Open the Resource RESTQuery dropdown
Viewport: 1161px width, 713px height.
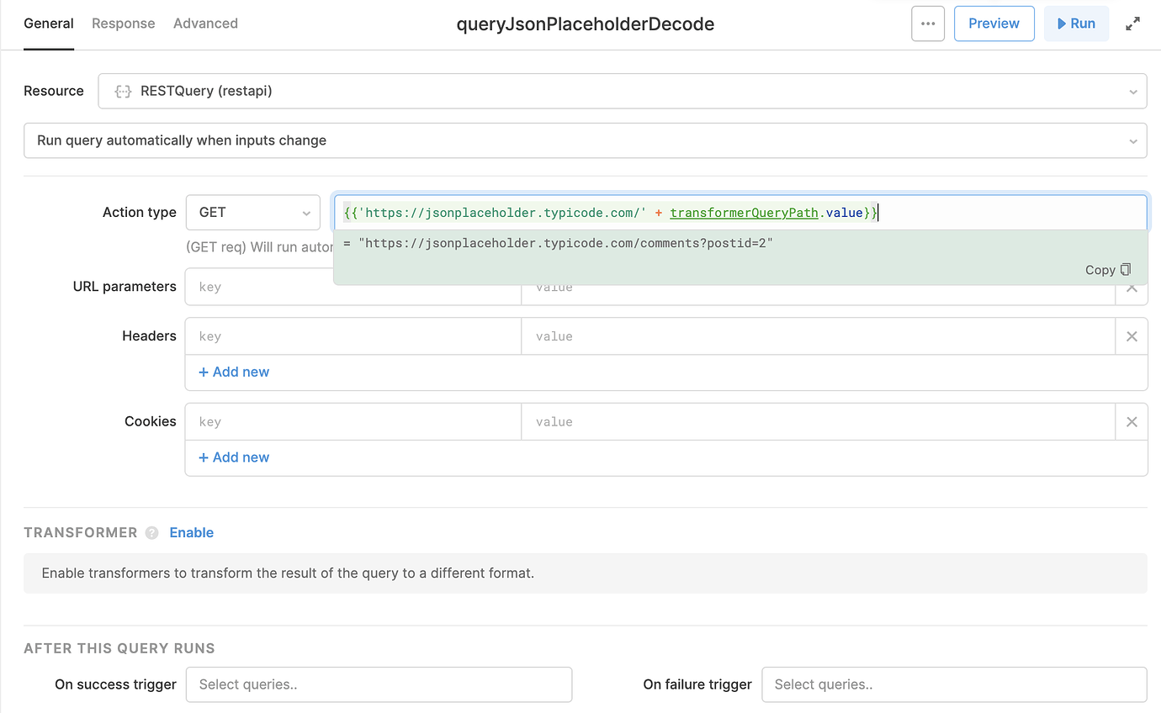point(622,91)
